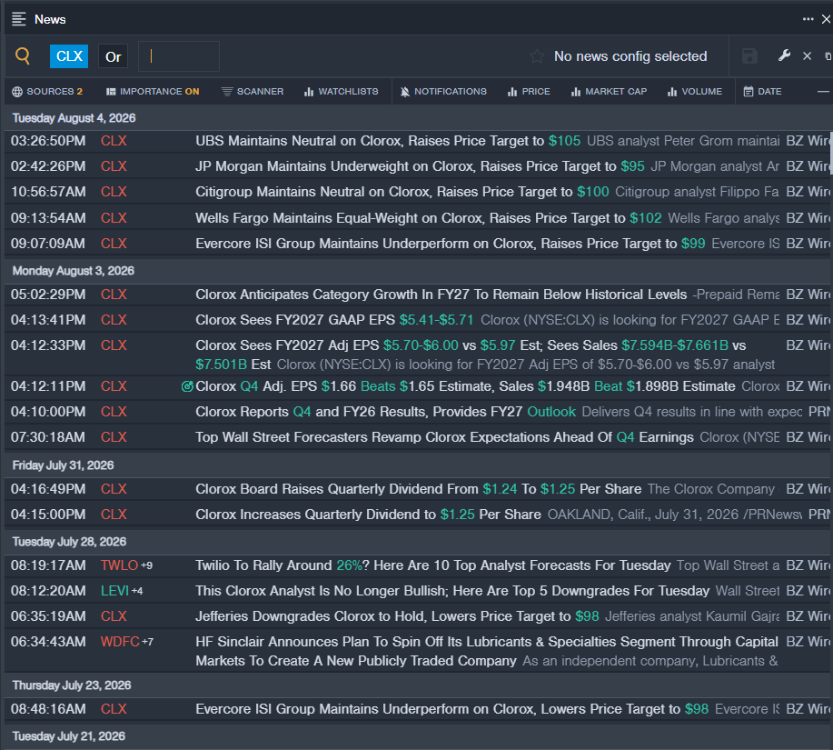Open Evercore headline with $99 price target
The width and height of the screenshot is (833, 750).
(x=450, y=244)
